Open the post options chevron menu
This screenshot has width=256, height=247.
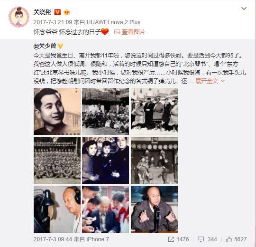[244, 9]
